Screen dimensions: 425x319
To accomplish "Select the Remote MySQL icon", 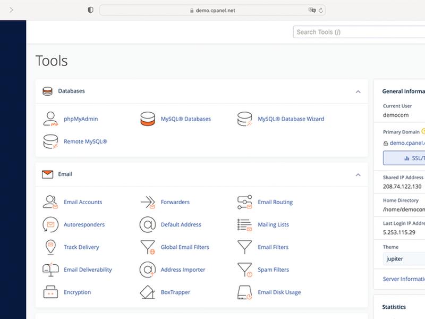I will coord(50,141).
